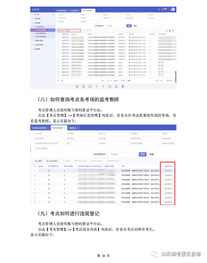The width and height of the screenshot is (207, 263).
Task: Click the 考场名称 input field
Action: (x=79, y=134)
